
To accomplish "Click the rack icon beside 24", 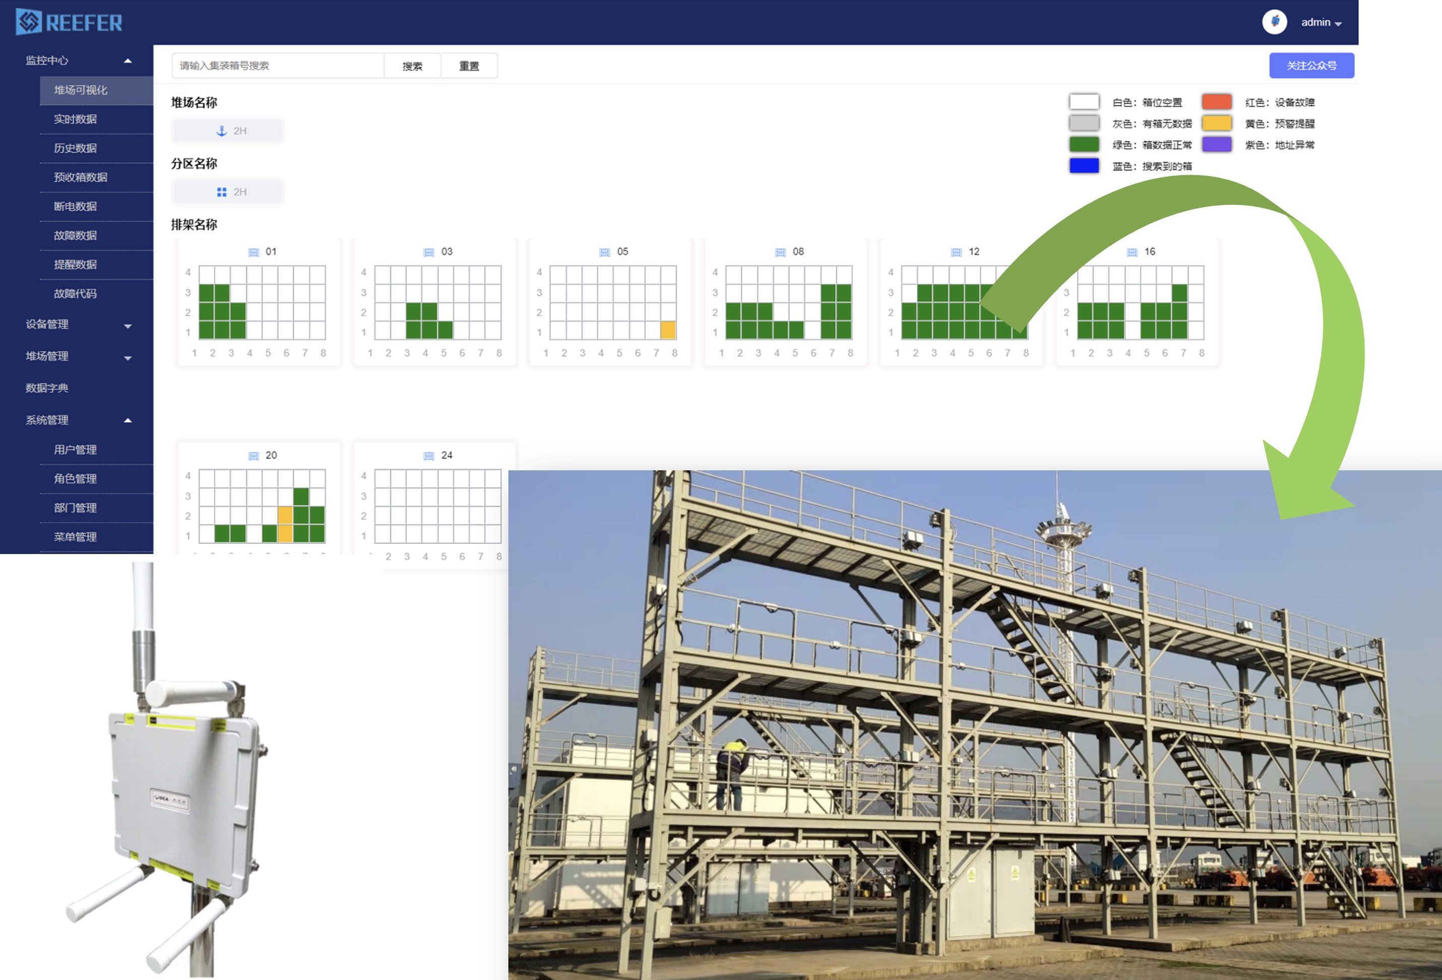I will coord(429,456).
